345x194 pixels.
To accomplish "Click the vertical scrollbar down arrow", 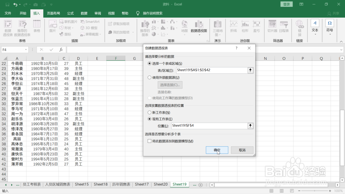I will pyautogui.click(x=342, y=180).
